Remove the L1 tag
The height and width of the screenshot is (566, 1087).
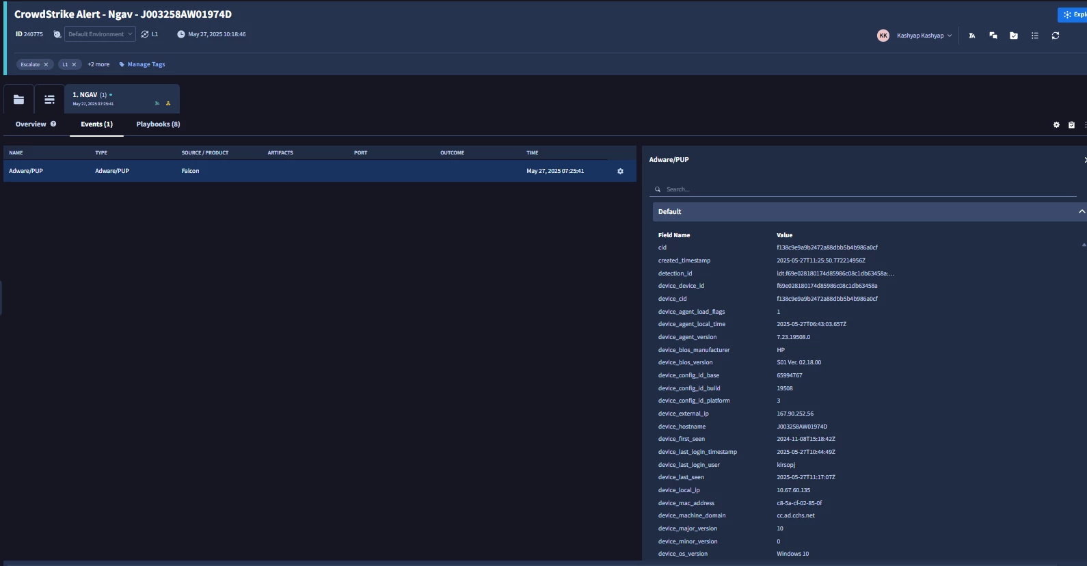pos(74,64)
